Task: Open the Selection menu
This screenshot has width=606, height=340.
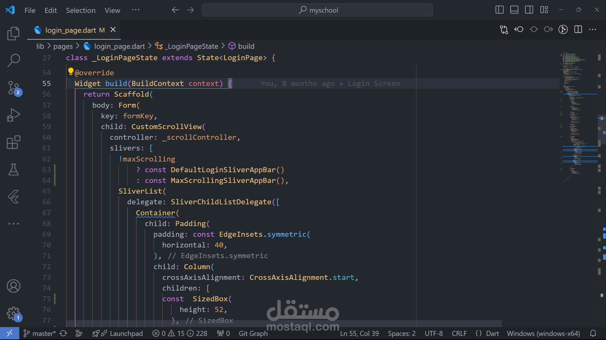Action: [x=80, y=10]
